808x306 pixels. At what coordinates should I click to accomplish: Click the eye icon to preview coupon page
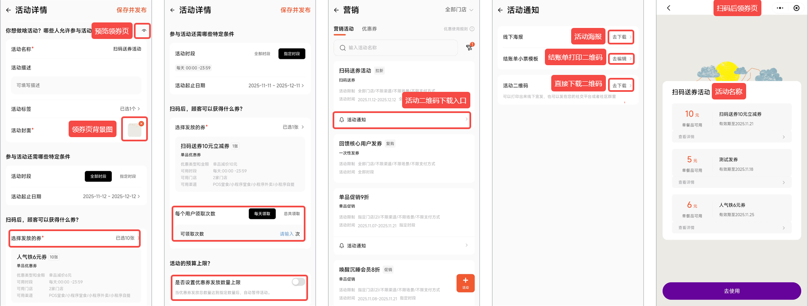tap(144, 31)
